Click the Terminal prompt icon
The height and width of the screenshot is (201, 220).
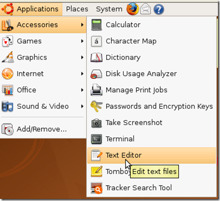[96, 139]
